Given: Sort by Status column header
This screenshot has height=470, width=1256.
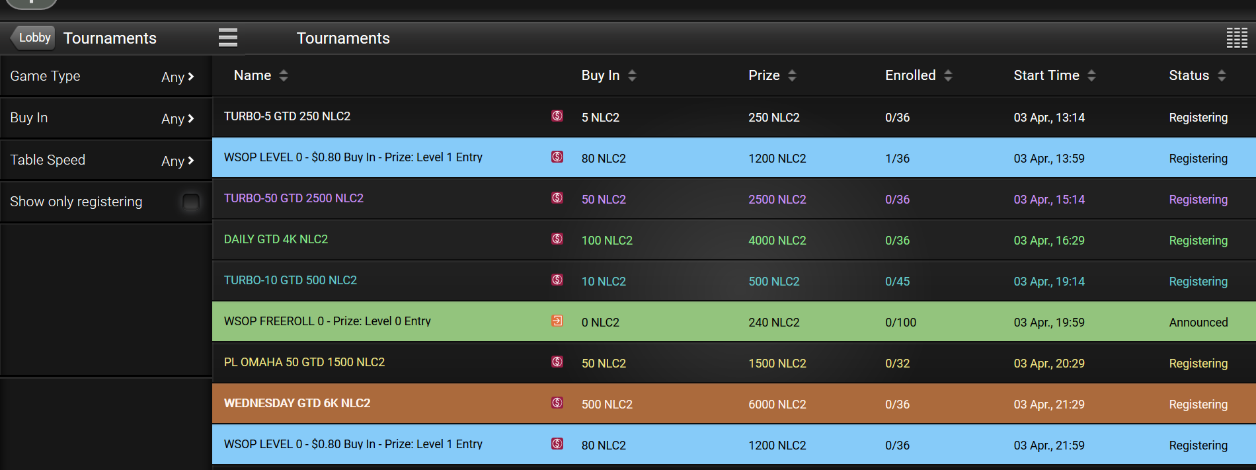Looking at the screenshot, I should pos(1197,75).
